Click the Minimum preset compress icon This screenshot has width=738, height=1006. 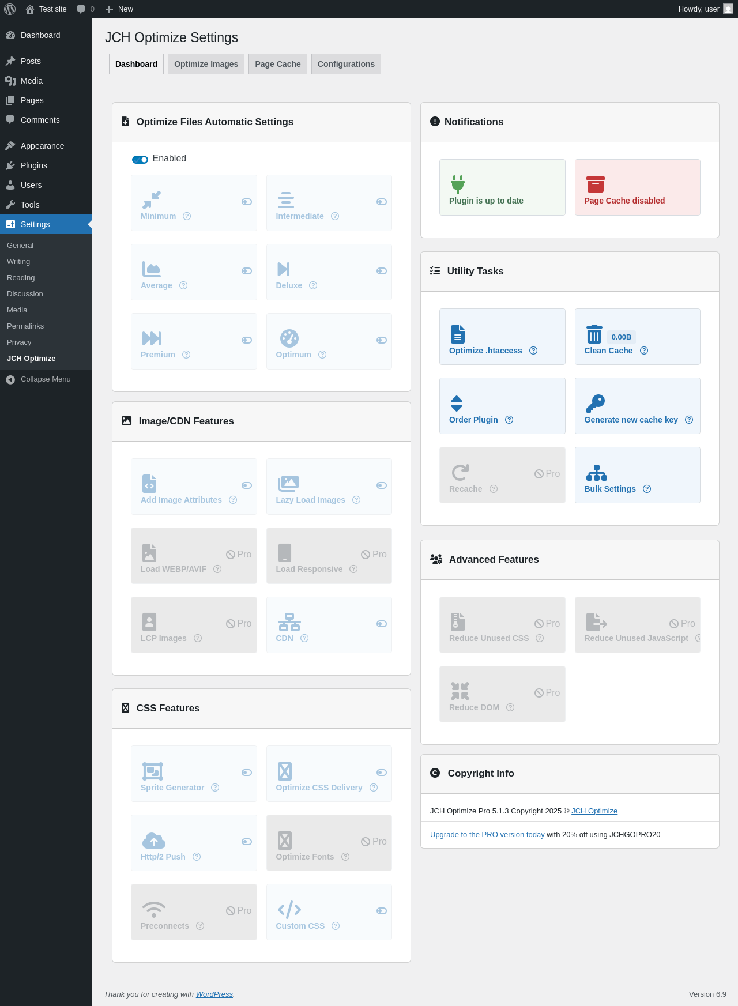tap(152, 200)
